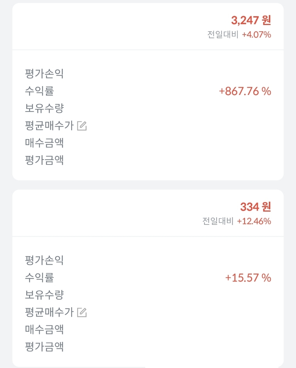This screenshot has width=296, height=368.
Task: Tap 평가손익 label in second card
Action: pyautogui.click(x=44, y=260)
